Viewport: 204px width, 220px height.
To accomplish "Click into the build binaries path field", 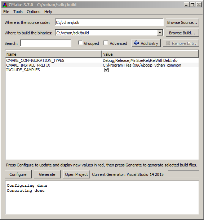I will click(x=106, y=33).
